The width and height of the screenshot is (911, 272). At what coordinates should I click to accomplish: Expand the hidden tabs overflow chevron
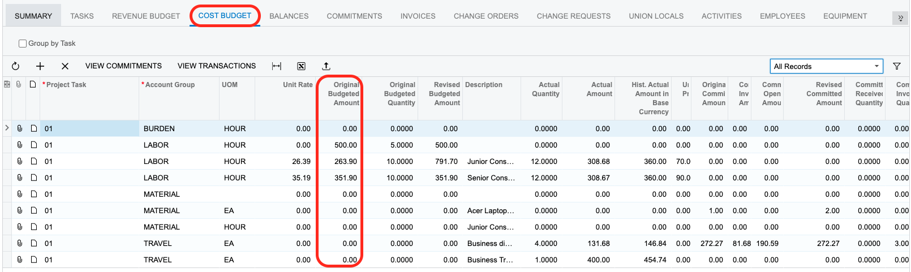click(x=900, y=18)
